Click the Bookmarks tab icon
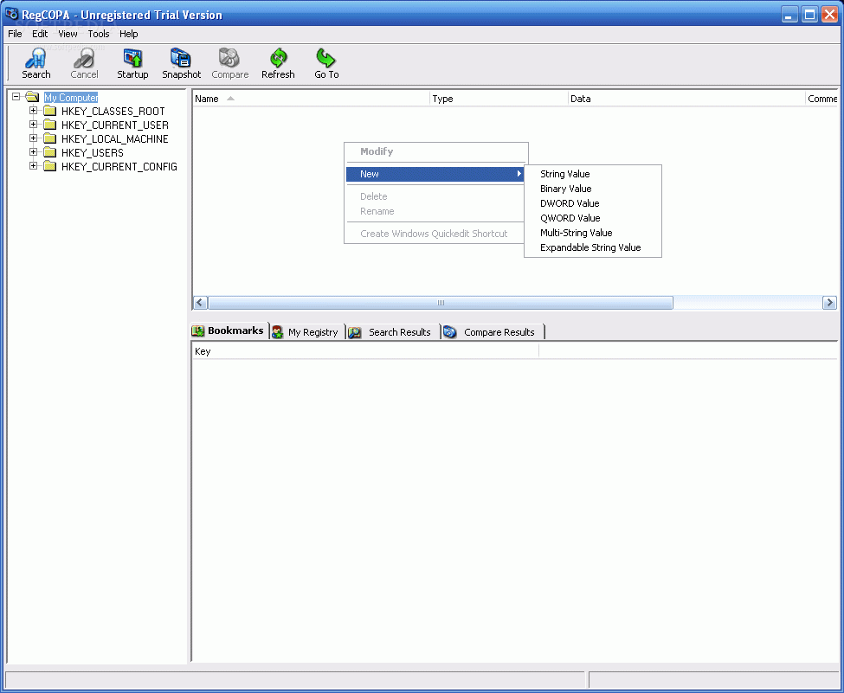Viewport: 844px width, 693px height. (198, 330)
